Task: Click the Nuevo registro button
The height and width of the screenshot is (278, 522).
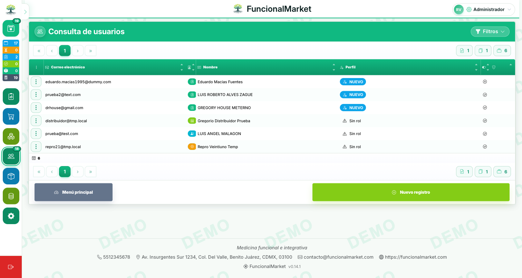Action: 411,192
